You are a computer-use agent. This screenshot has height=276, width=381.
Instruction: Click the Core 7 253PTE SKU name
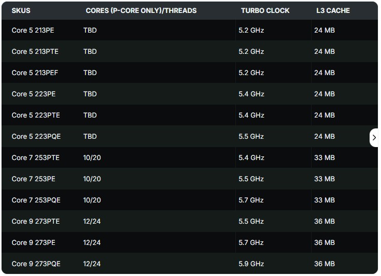tap(35, 158)
